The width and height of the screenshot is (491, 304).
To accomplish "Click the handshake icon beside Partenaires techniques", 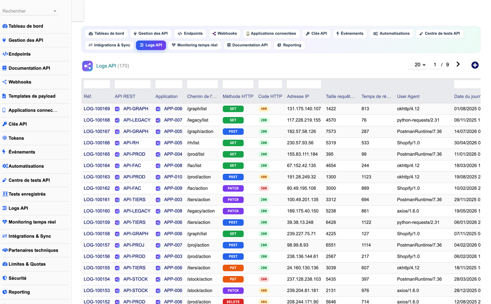I will click(5, 250).
